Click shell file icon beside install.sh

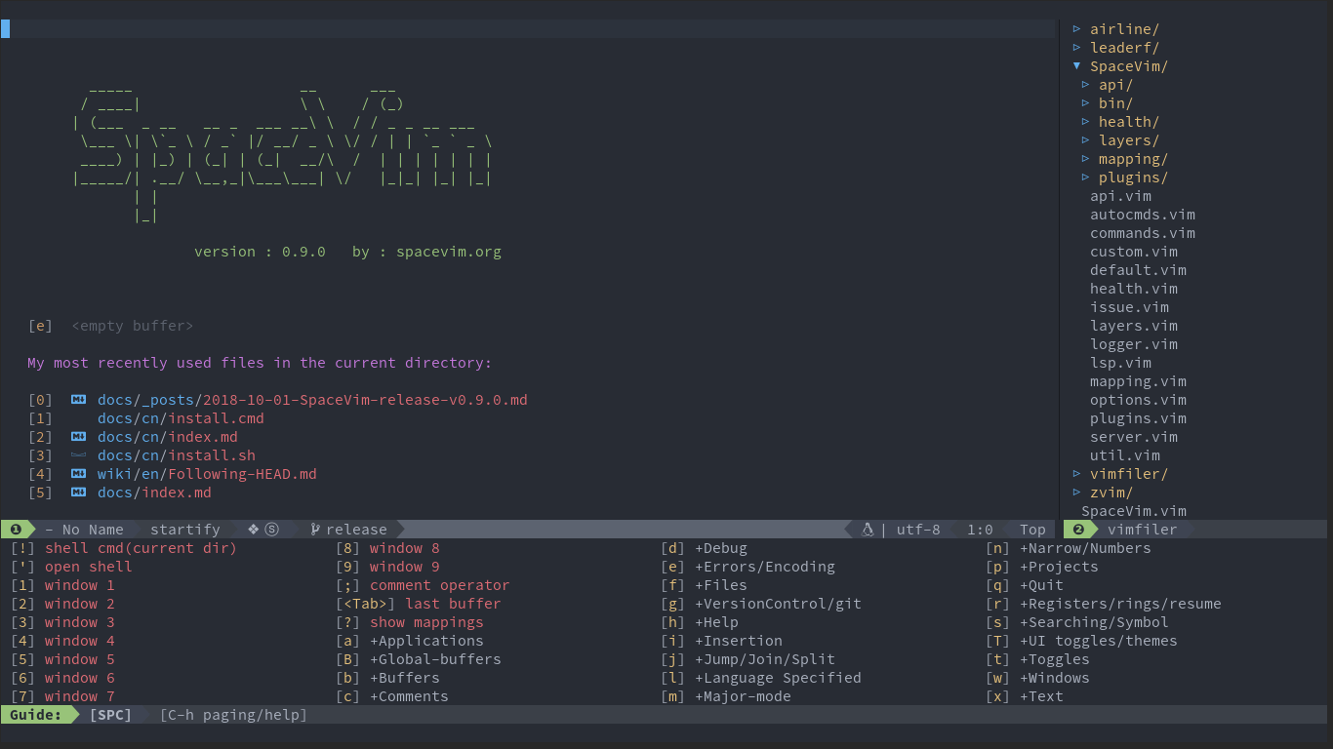(x=78, y=455)
